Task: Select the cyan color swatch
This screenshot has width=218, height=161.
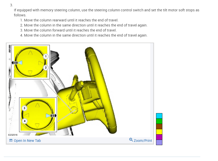Action: coord(159,116)
